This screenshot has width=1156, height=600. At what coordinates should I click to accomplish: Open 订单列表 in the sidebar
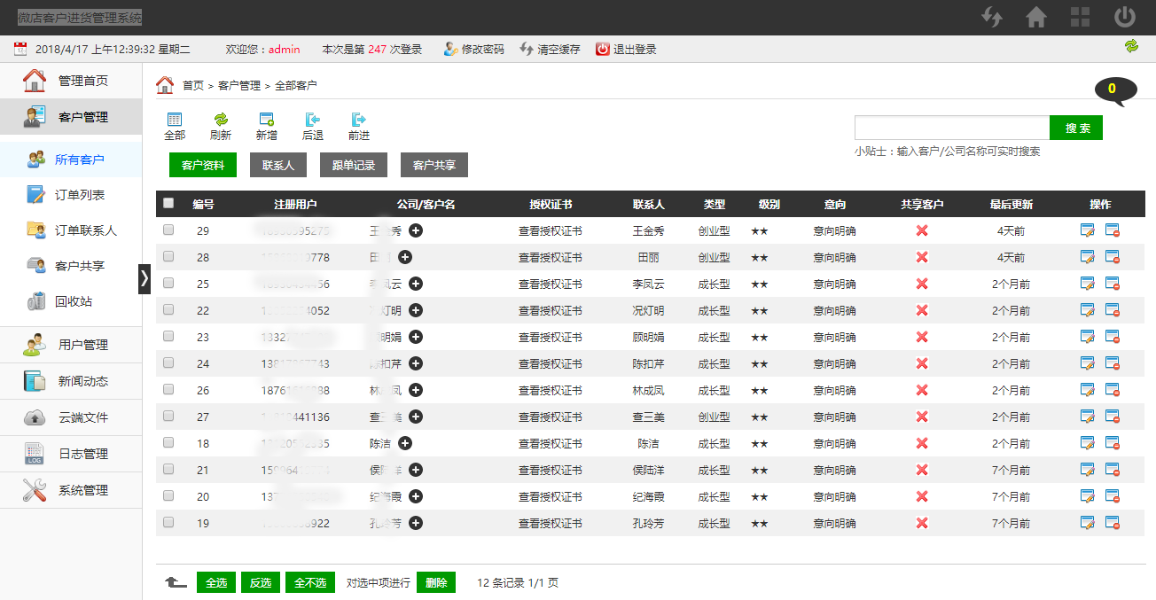coord(71,195)
